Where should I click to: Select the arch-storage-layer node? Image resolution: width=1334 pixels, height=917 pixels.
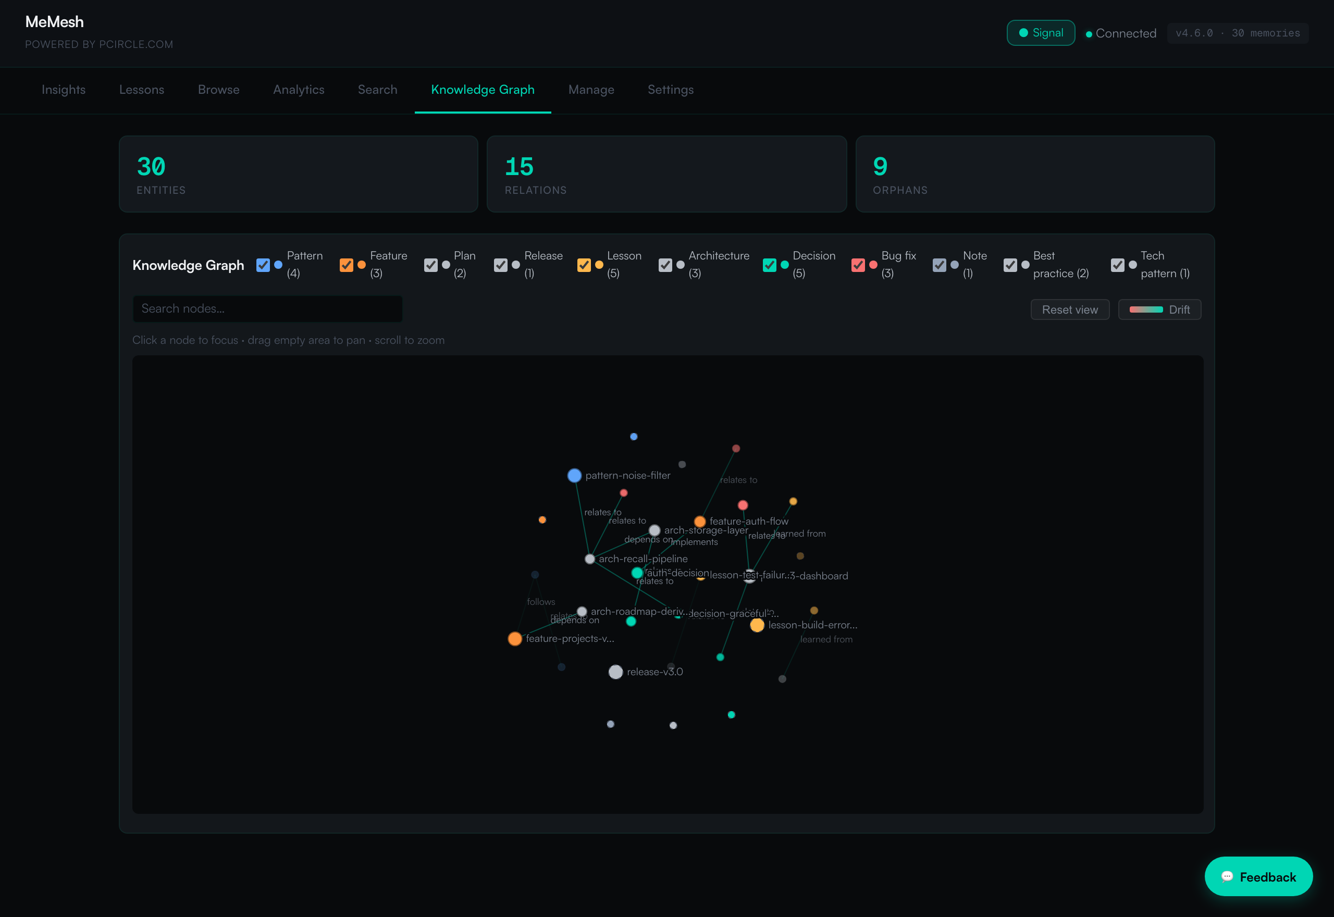tap(654, 530)
